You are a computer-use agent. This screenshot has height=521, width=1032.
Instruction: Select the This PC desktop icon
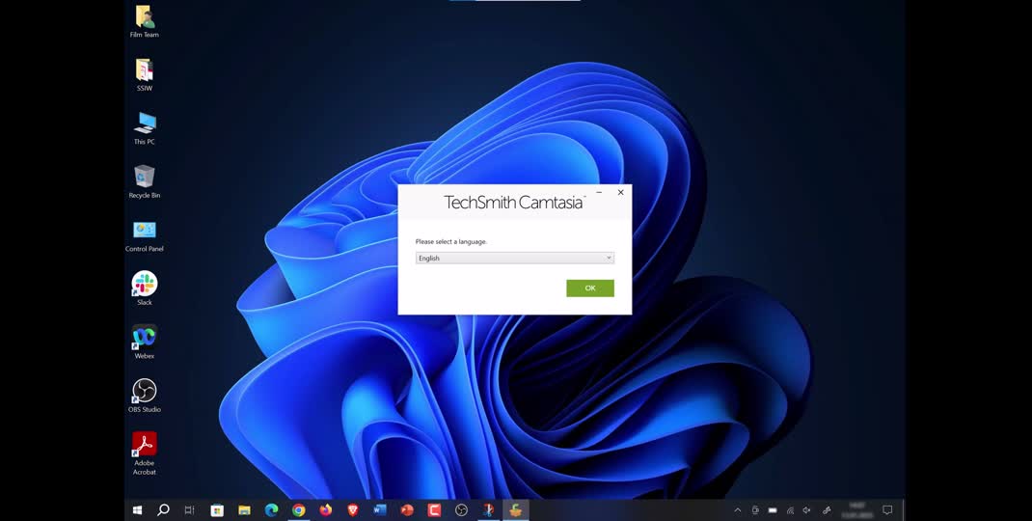click(x=144, y=128)
